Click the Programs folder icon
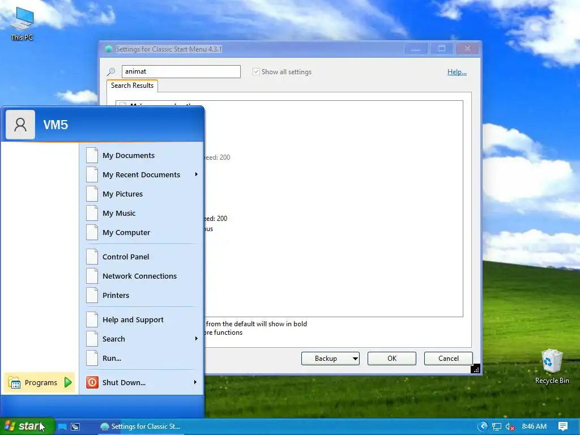Viewport: 580px width, 435px height. [14, 382]
